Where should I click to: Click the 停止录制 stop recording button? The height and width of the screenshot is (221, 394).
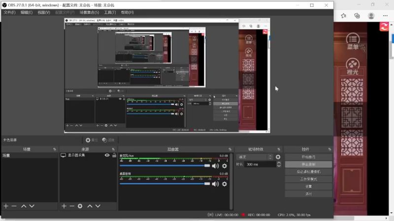pyautogui.click(x=308, y=165)
